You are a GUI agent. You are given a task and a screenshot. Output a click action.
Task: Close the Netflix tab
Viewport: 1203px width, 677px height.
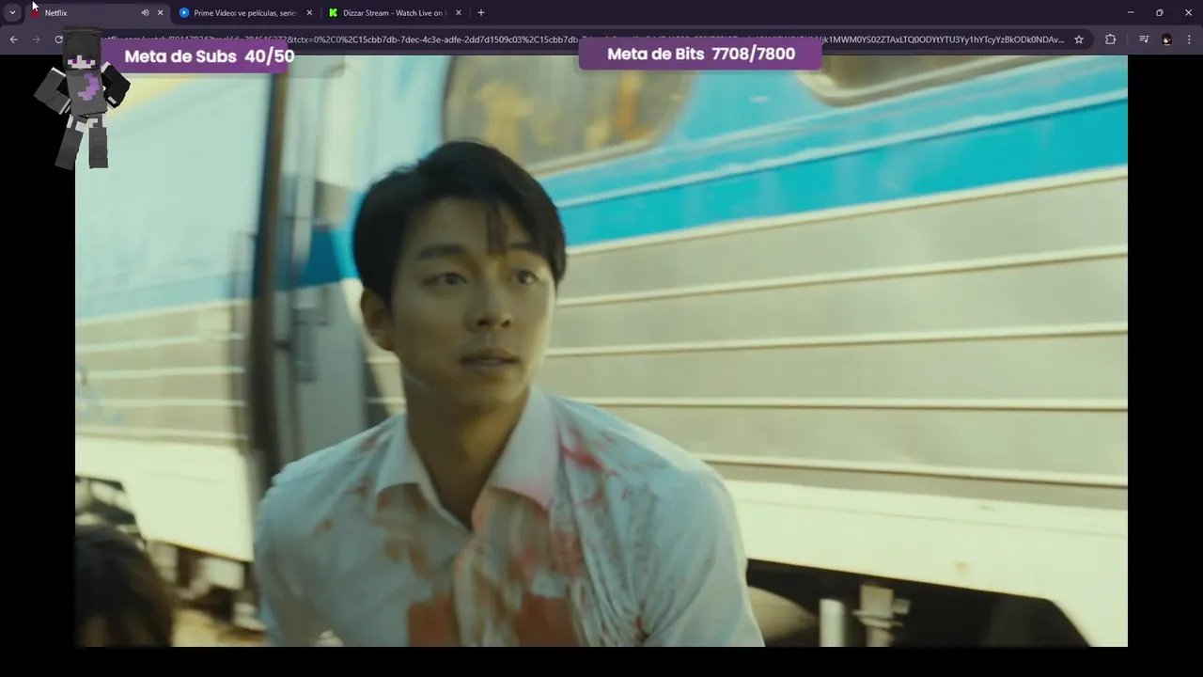coord(160,13)
